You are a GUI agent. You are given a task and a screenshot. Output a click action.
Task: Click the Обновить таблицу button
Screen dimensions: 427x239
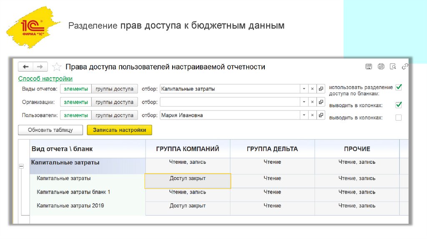(50, 130)
